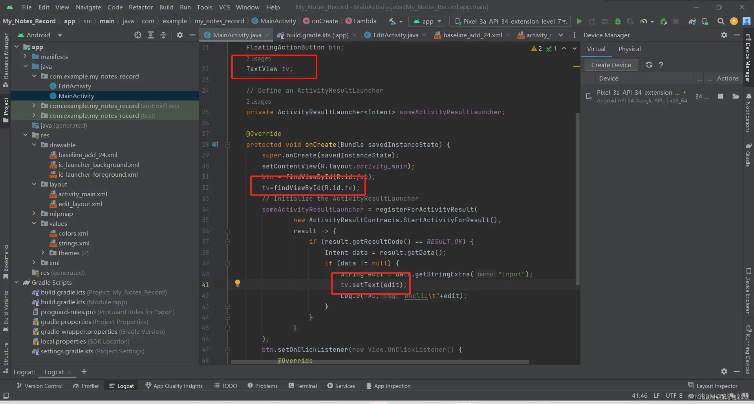Open the Problems tool window

coord(262,386)
